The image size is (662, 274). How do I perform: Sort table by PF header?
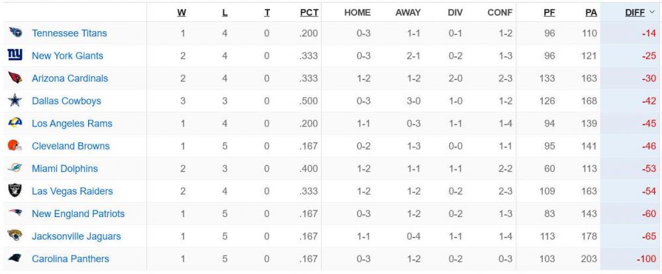pos(549,13)
